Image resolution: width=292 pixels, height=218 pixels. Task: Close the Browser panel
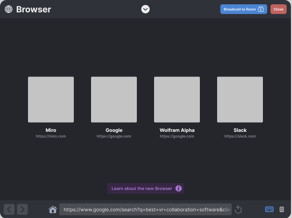(x=279, y=9)
